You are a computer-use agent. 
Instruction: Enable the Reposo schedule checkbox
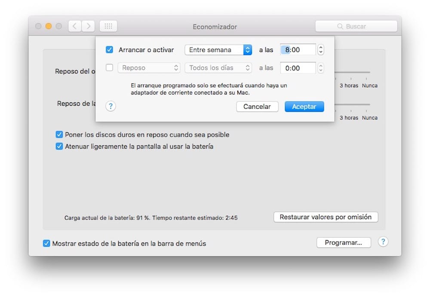(x=109, y=68)
